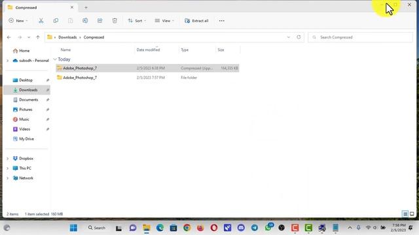Sort by Date modified column header

tap(148, 50)
